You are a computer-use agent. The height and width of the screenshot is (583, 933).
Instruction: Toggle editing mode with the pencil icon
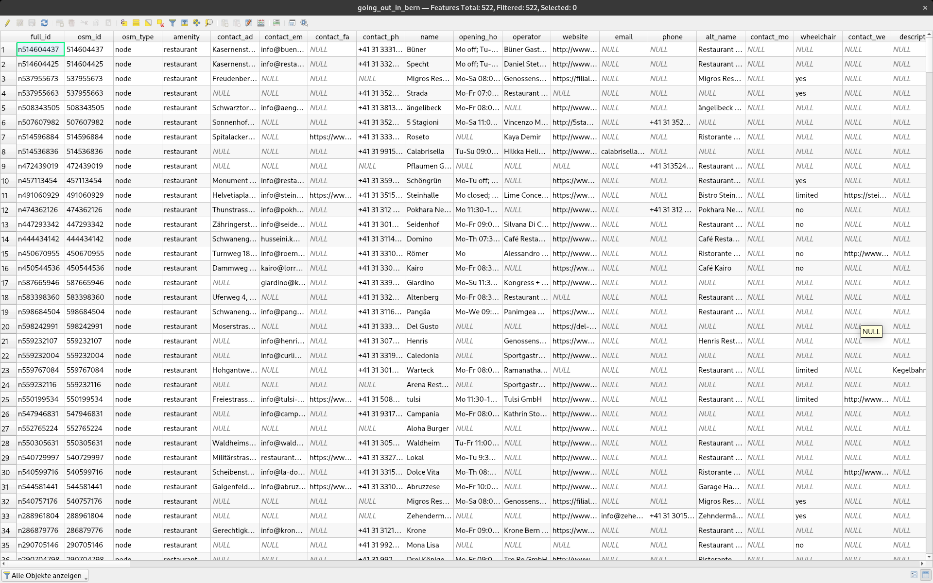click(7, 23)
